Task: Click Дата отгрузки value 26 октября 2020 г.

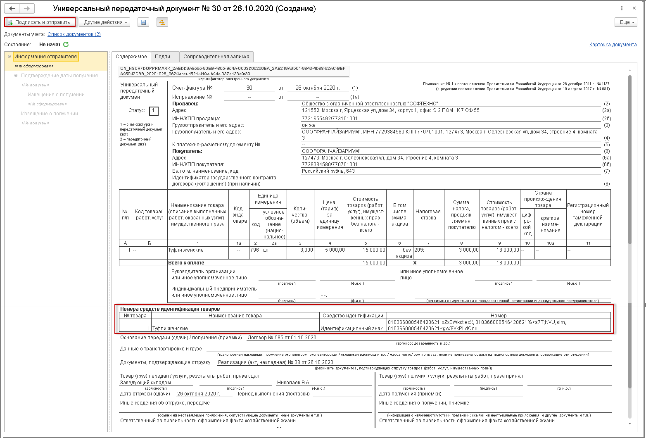Action: tap(199, 394)
